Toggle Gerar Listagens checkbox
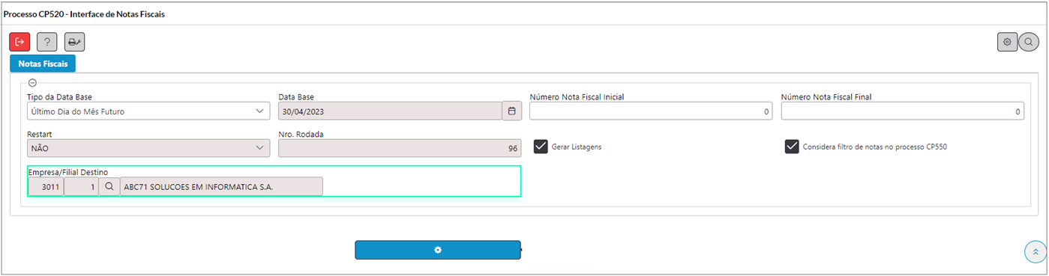 tap(541, 147)
